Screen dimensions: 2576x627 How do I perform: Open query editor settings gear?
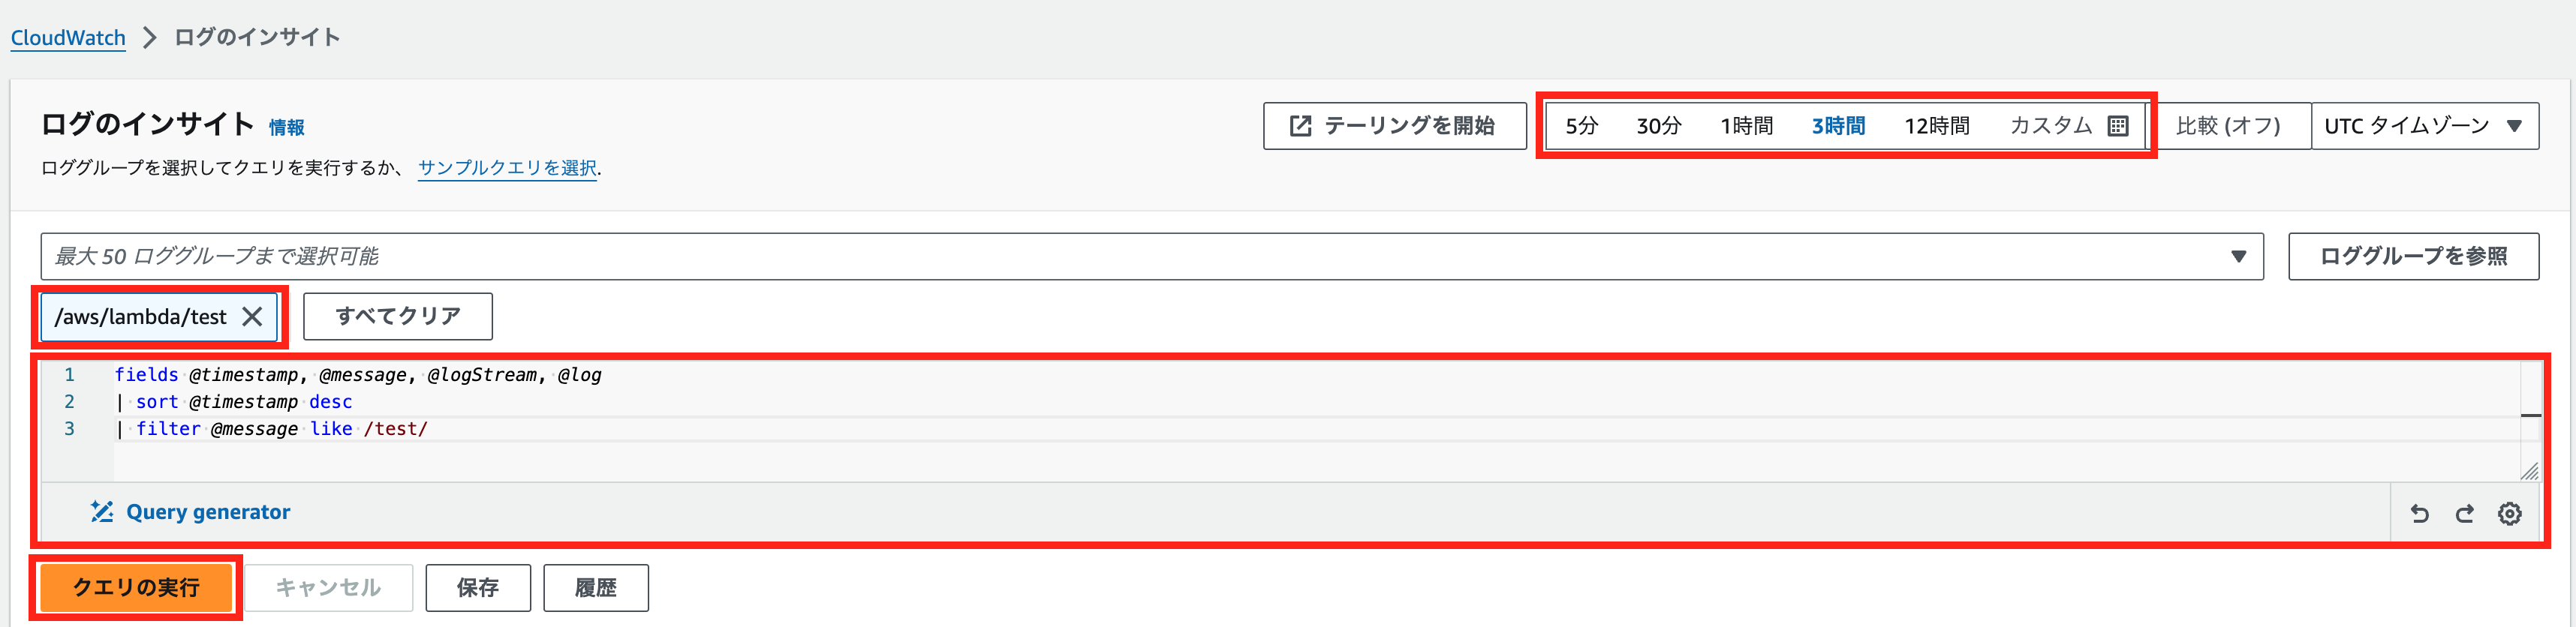(2509, 513)
